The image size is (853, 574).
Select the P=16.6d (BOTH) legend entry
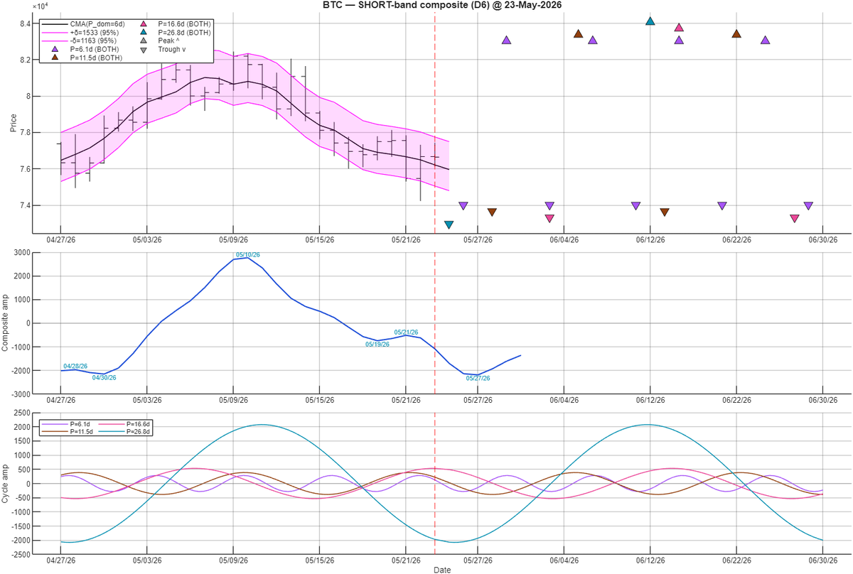click(175, 23)
